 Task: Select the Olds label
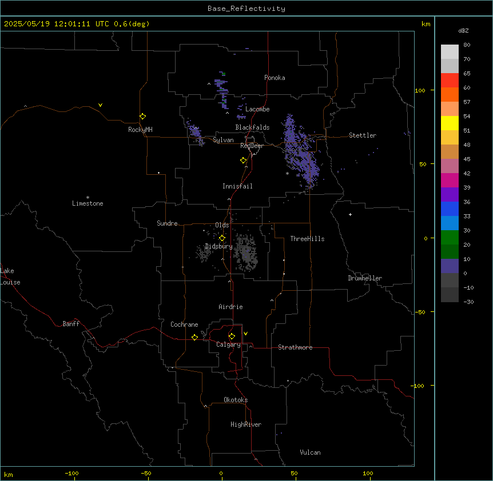(x=222, y=225)
